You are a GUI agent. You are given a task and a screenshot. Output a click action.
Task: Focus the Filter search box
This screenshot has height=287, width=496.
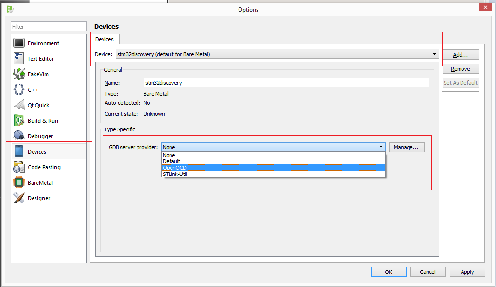(x=49, y=27)
